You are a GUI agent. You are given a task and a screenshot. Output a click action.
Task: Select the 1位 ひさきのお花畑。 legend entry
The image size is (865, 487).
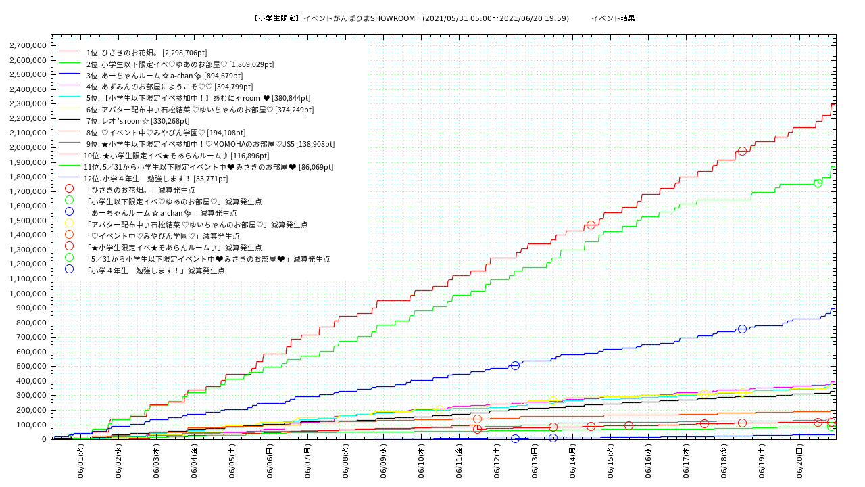[146, 53]
